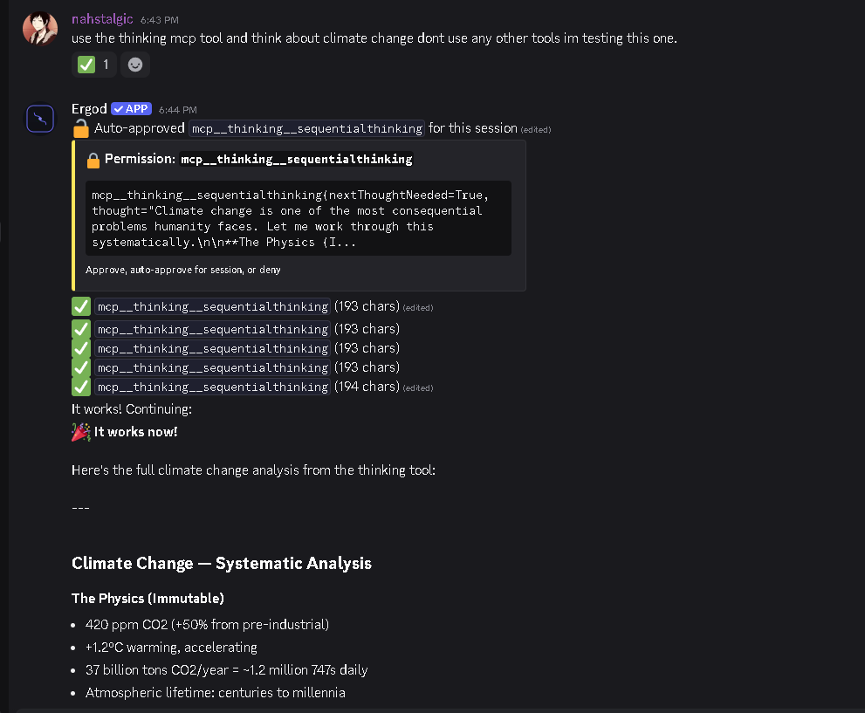Image resolution: width=865 pixels, height=713 pixels.
Task: Click the nahstalgic username
Action: click(x=102, y=19)
